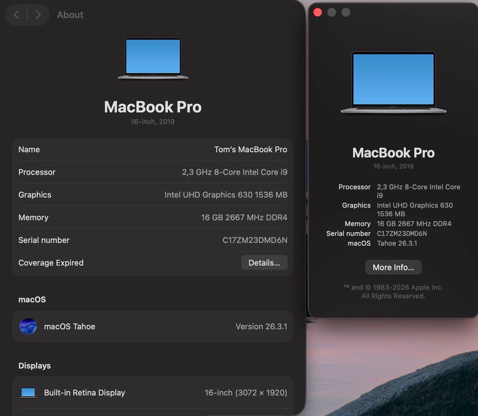Screen dimensions: 478x416
Task: Click the Graphics label in About settings
Action: tap(35, 195)
